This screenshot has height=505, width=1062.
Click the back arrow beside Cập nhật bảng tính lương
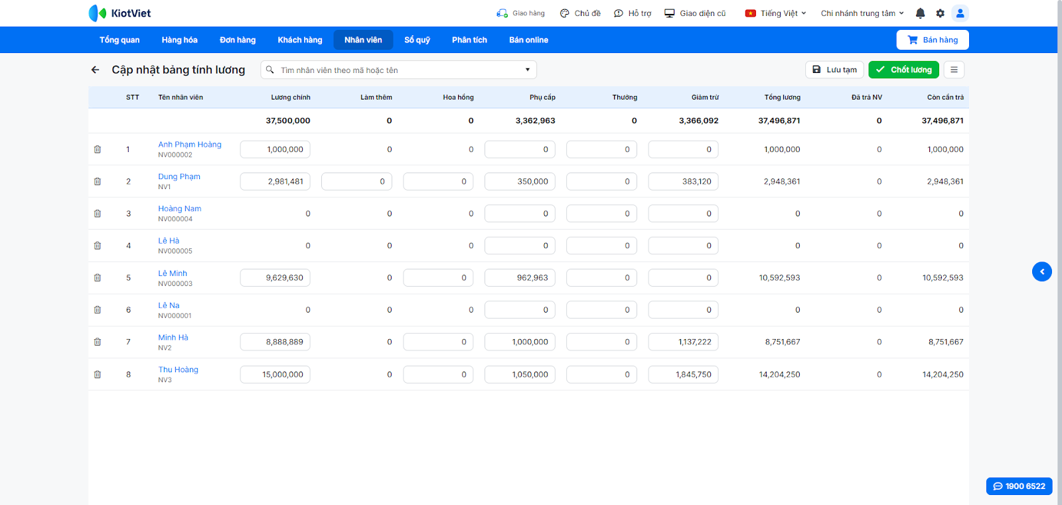96,70
